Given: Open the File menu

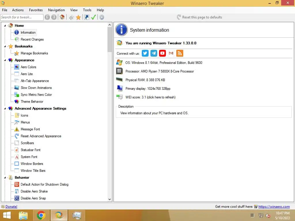Looking at the screenshot, I should pos(5,10).
